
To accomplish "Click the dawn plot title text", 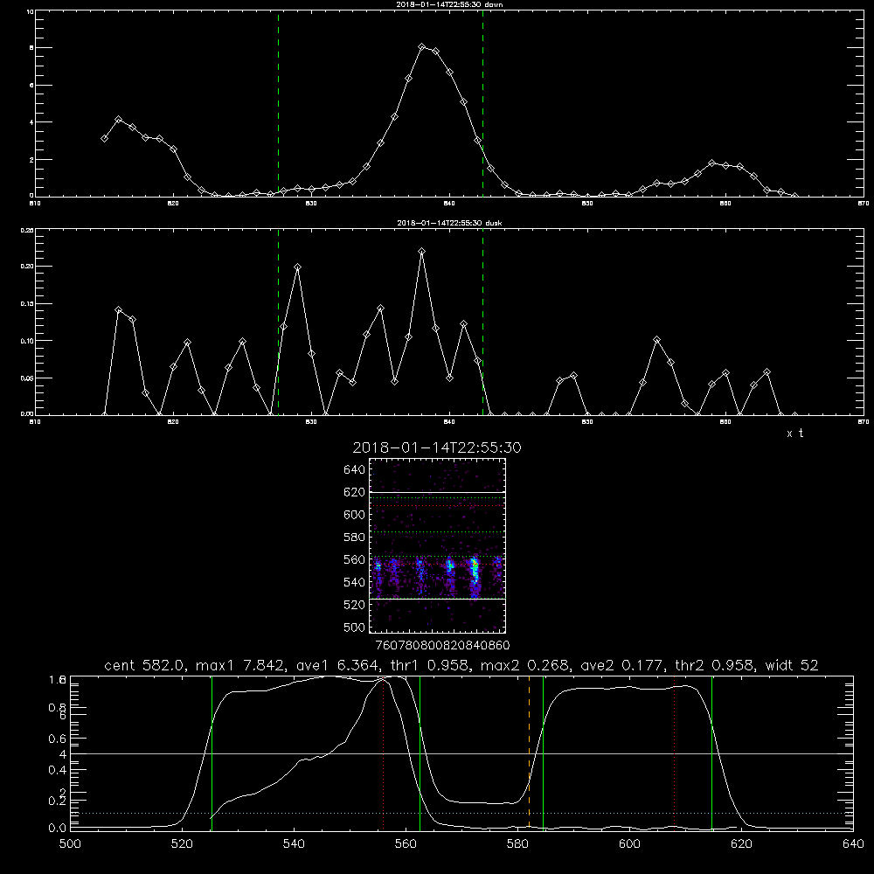I will coord(449,4).
